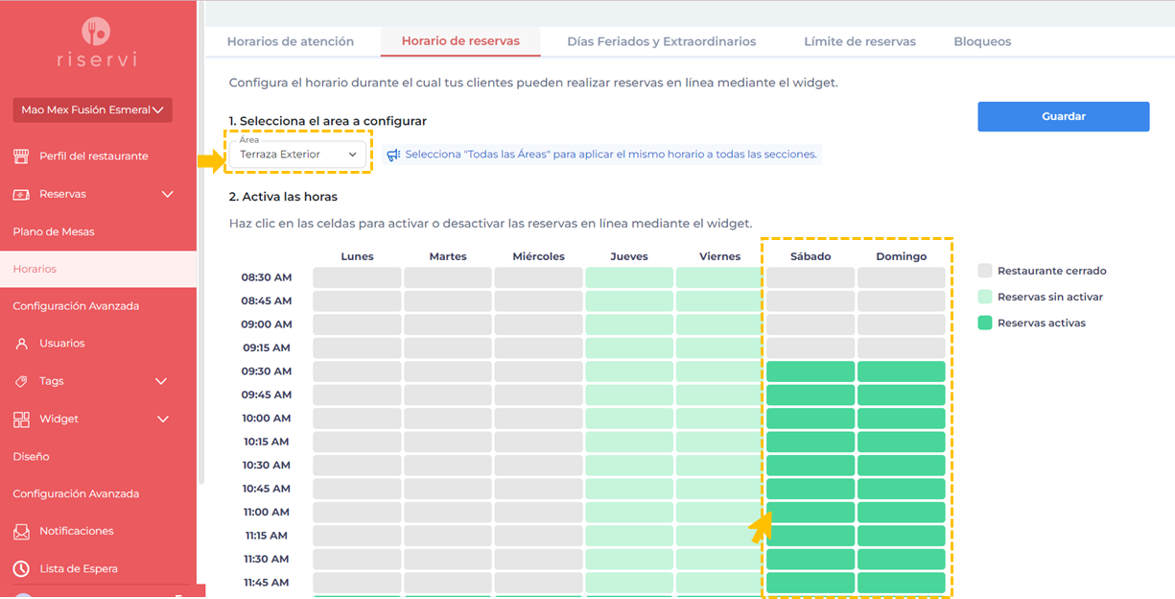The image size is (1175, 599).
Task: Click the Widget grid icon
Action: click(x=21, y=419)
